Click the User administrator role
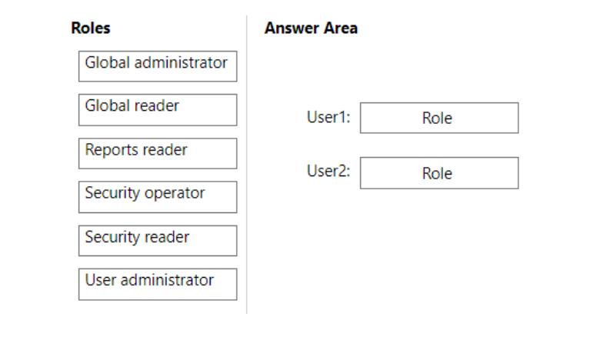The width and height of the screenshot is (590, 337). click(158, 284)
